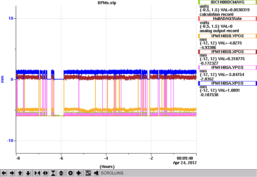Select the IPM1H05B.YPOS curve legend box
This screenshot has height=177, width=257.
[227, 36]
